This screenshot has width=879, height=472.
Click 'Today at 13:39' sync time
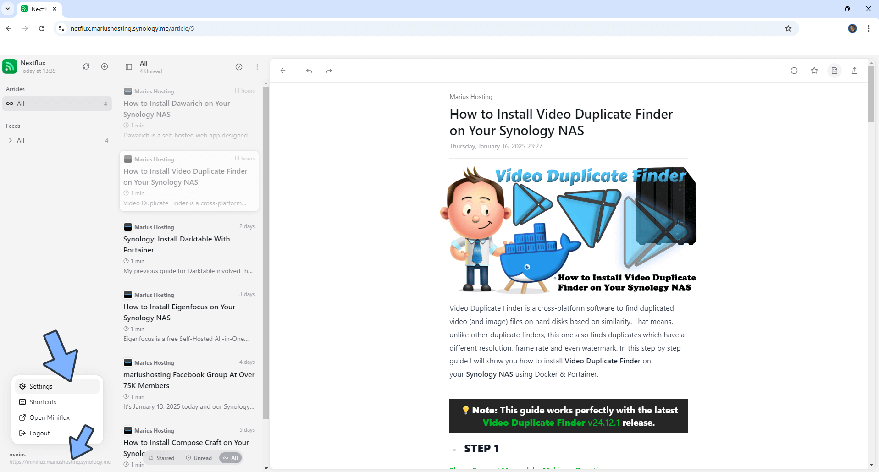coord(38,71)
